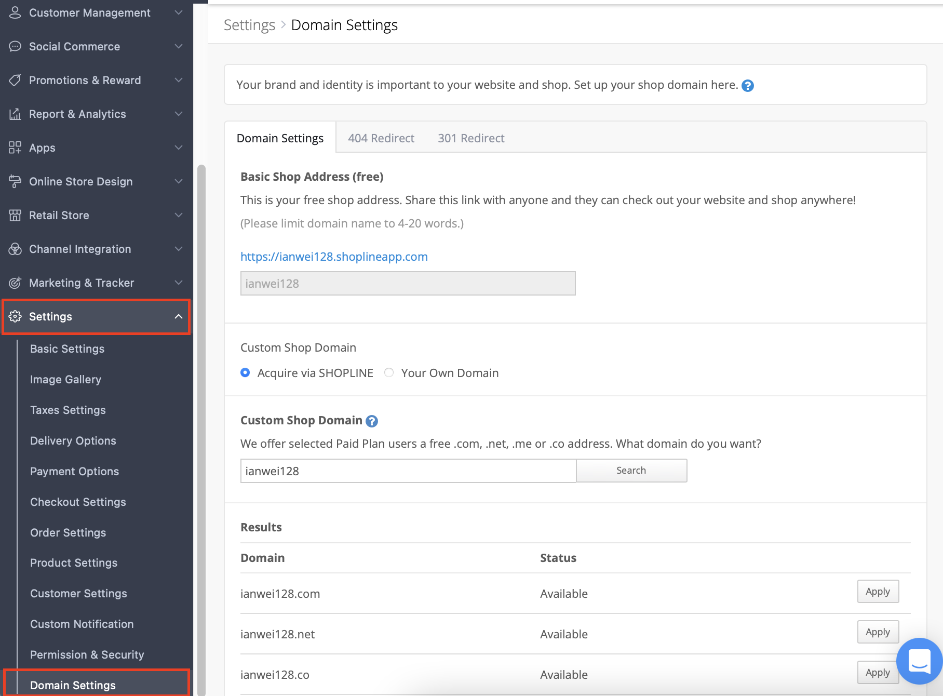Expand the Customer Management menu chevron
This screenshot has width=943, height=696.
tap(179, 12)
